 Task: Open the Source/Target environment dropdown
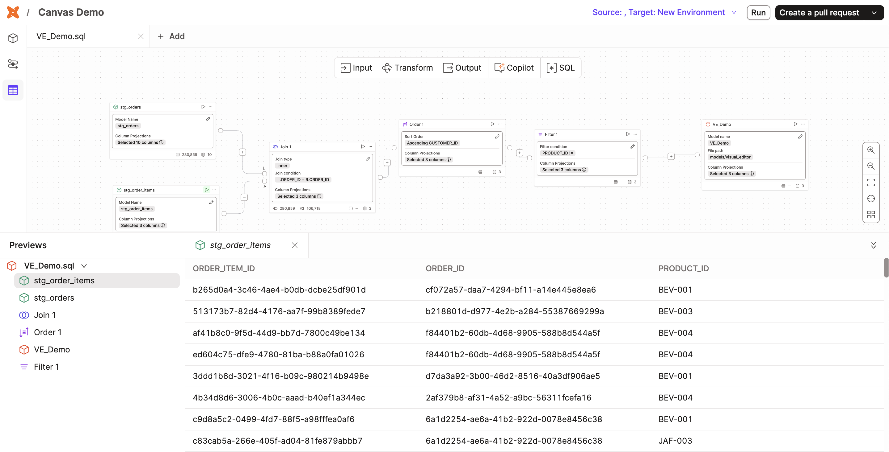tap(733, 12)
